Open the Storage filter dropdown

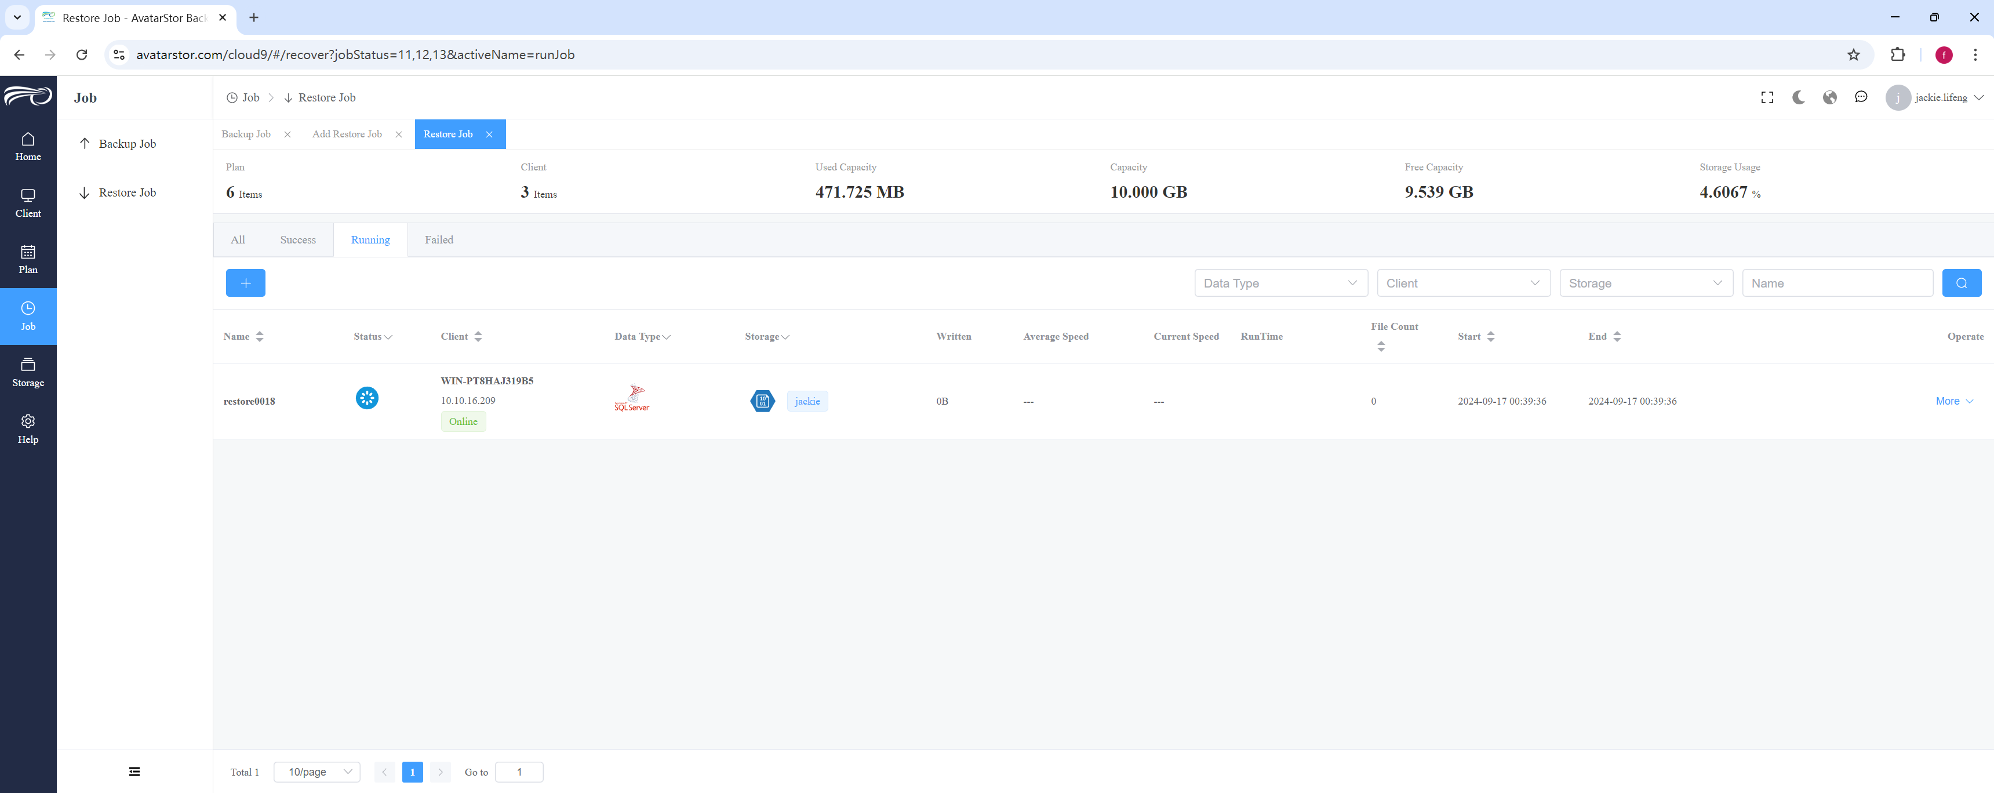pyautogui.click(x=1646, y=283)
